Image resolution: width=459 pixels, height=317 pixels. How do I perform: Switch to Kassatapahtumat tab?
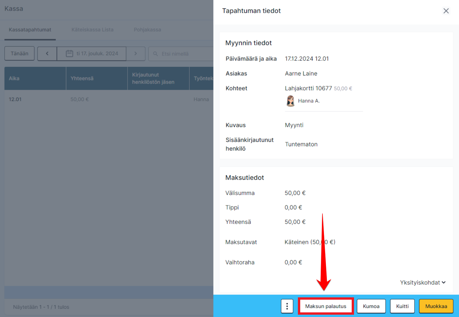pyautogui.click(x=30, y=30)
